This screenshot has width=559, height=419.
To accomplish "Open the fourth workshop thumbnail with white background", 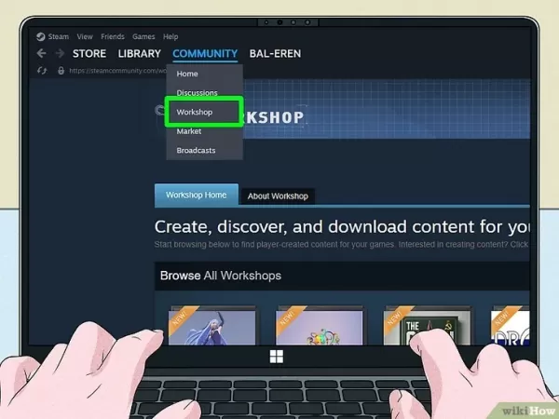I will pyautogui.click(x=511, y=326).
